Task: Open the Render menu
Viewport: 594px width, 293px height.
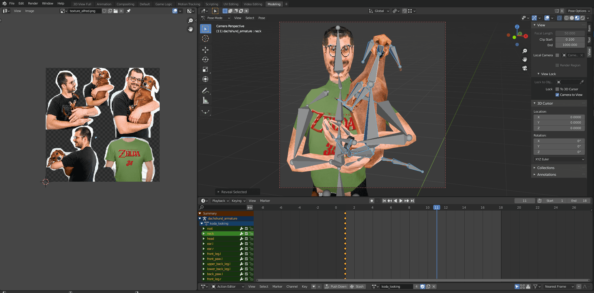Action: (x=33, y=3)
